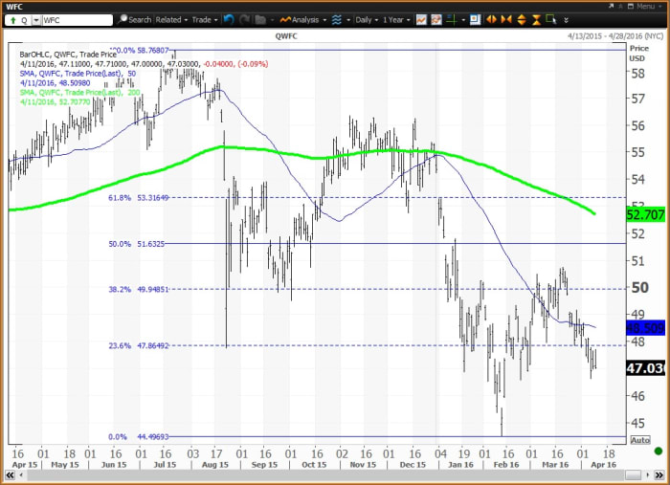The width and height of the screenshot is (670, 485).
Task: Click the Search magnifier button
Action: [134, 20]
